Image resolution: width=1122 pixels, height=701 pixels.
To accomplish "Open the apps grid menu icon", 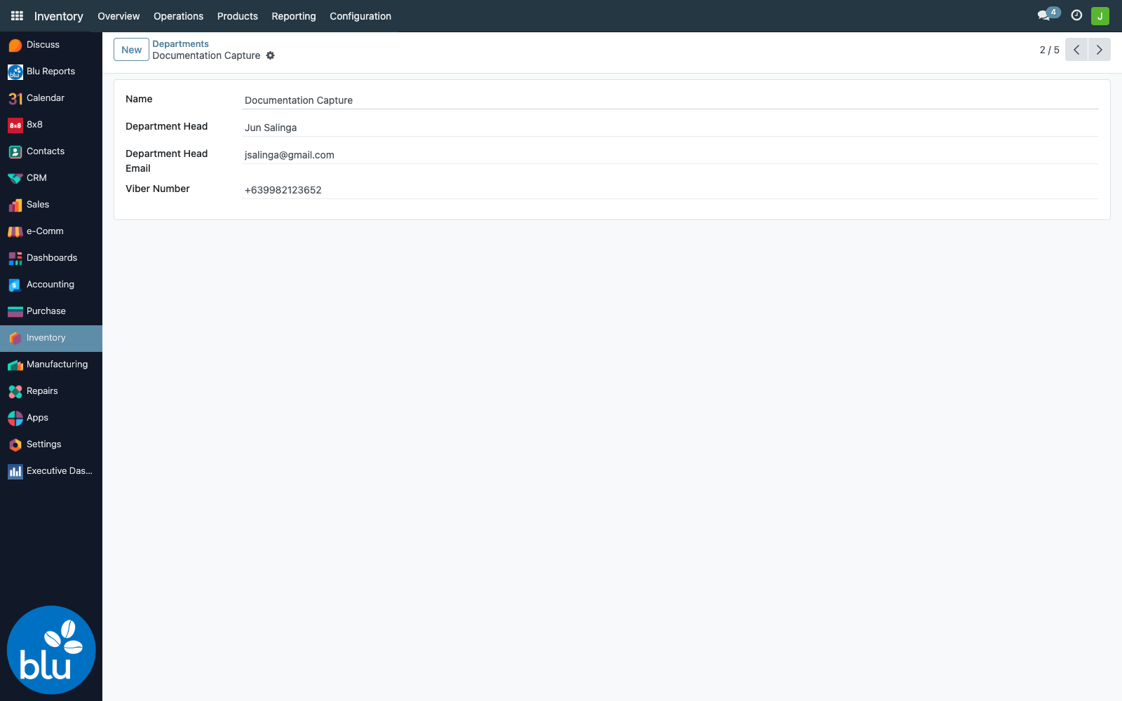I will pyautogui.click(x=17, y=15).
